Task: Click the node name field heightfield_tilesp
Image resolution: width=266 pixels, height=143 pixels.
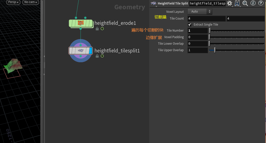Action: 207,3
